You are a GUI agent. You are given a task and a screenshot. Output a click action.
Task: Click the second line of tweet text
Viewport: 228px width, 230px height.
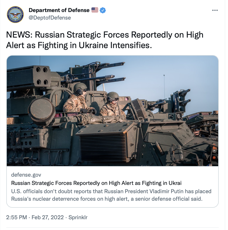pyautogui.click(x=79, y=45)
